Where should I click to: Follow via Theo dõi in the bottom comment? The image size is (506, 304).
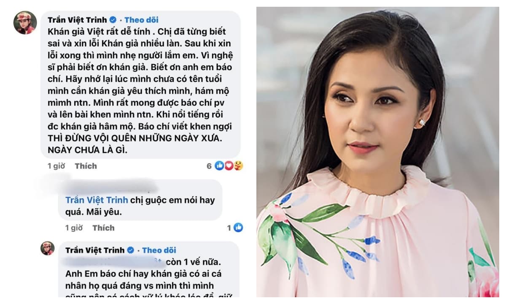pos(159,250)
